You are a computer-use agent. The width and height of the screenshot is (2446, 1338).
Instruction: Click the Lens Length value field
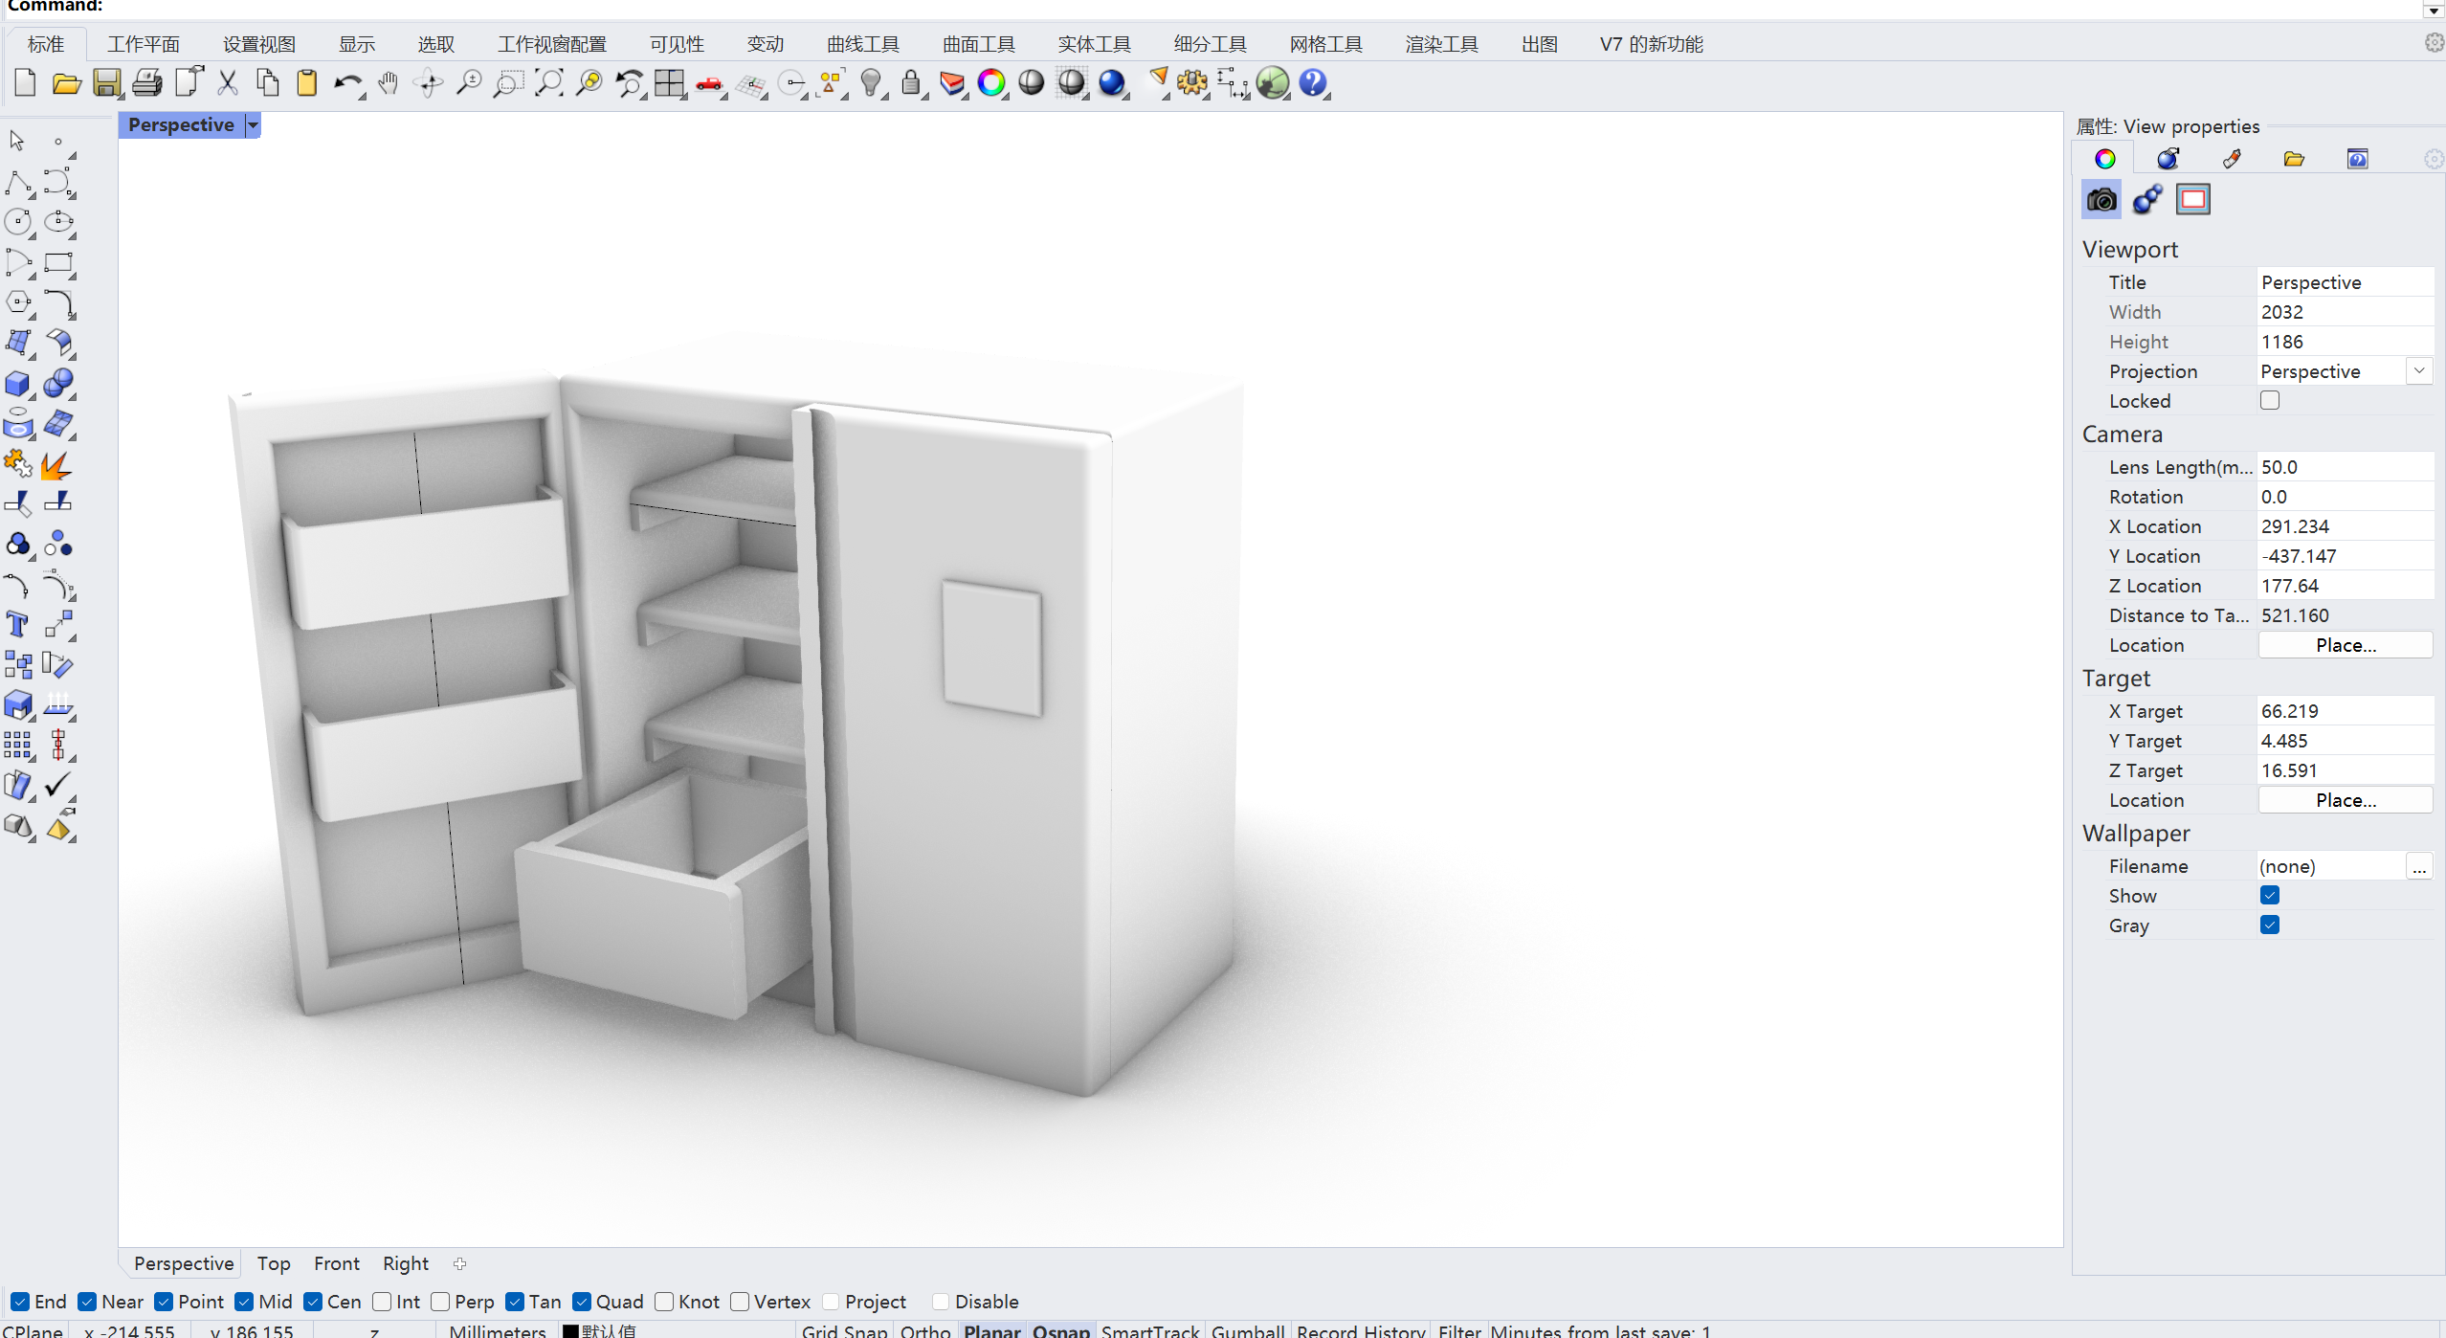(2345, 467)
